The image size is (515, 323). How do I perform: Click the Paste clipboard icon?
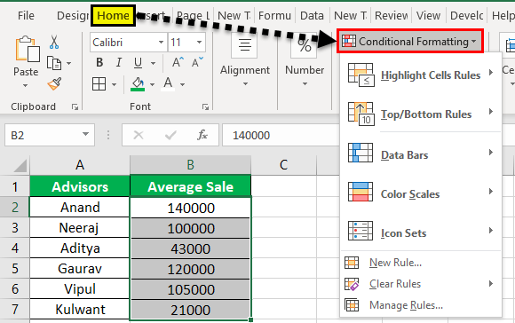click(28, 49)
